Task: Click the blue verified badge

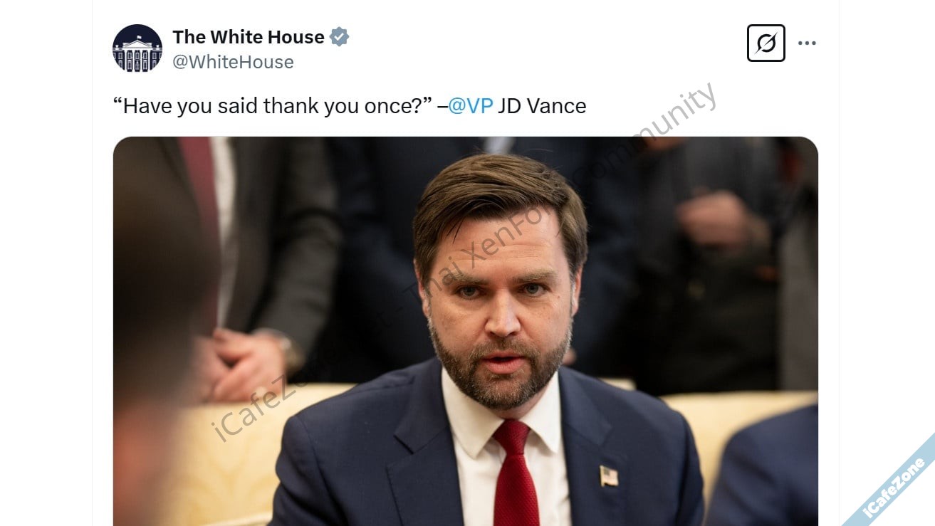Action: point(340,37)
